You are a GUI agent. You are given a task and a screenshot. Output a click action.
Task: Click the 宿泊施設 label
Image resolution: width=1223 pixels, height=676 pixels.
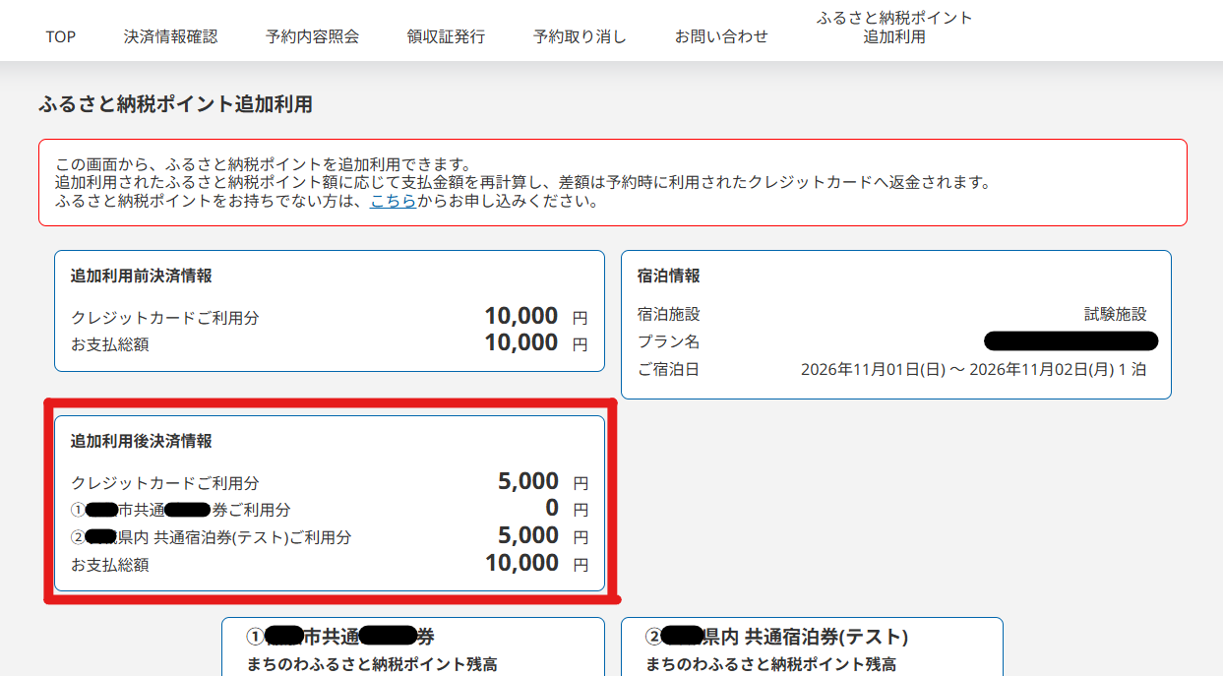(669, 315)
